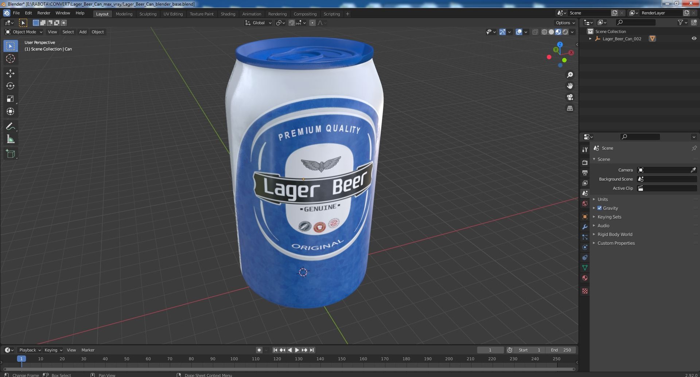Open the Keying dropdown
Image resolution: width=700 pixels, height=377 pixels.
(x=53, y=350)
